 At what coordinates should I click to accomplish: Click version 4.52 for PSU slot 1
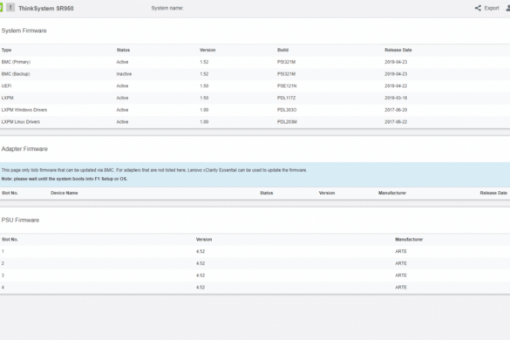201,251
